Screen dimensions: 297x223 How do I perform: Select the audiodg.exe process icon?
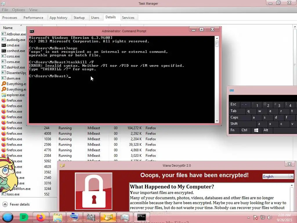pyautogui.click(x=3, y=39)
